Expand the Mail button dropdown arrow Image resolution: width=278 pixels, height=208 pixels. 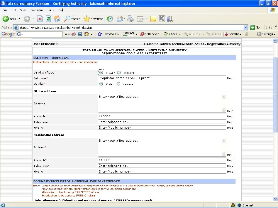click(x=124, y=18)
